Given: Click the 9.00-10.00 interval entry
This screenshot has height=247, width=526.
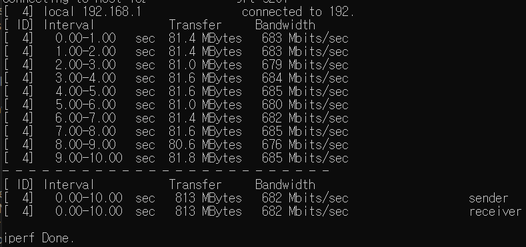Looking at the screenshot, I should click(89, 158).
